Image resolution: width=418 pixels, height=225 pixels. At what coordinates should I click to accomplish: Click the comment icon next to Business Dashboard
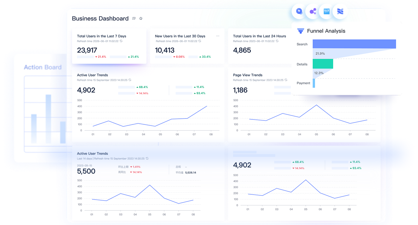(x=134, y=18)
